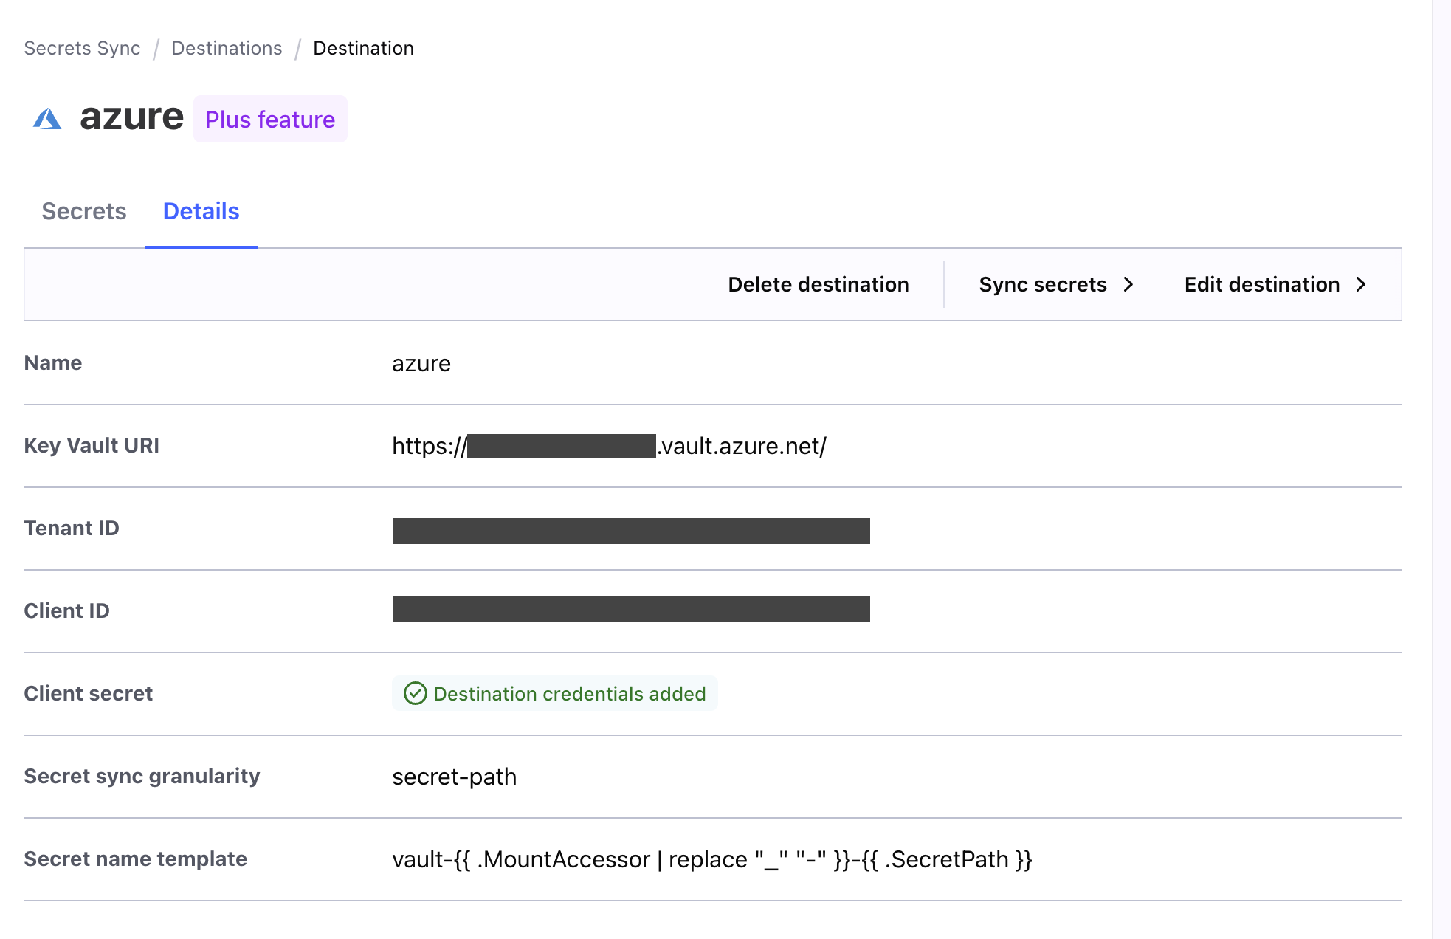Screen dimensions: 1451x939
Task: Click Edit destination button
Action: point(1276,284)
